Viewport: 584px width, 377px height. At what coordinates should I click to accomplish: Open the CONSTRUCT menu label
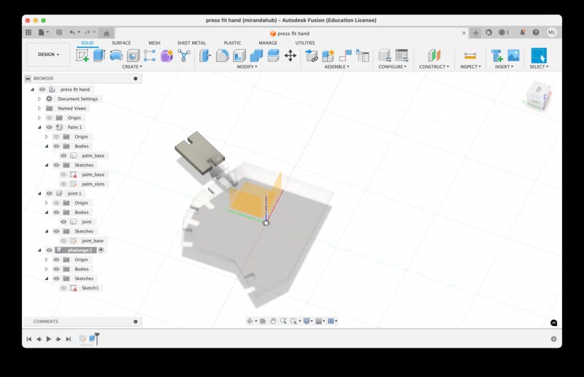point(435,66)
